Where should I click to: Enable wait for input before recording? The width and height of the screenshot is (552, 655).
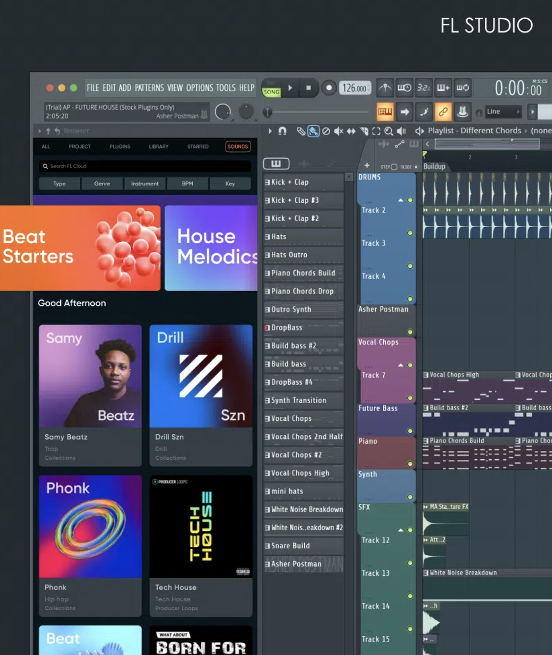pos(405,88)
